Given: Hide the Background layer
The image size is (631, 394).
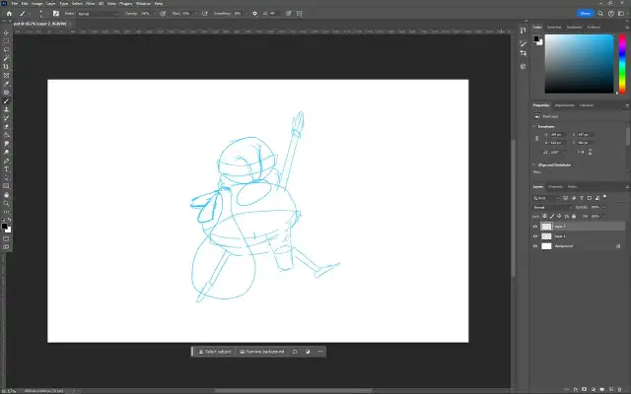Looking at the screenshot, I should pos(535,245).
